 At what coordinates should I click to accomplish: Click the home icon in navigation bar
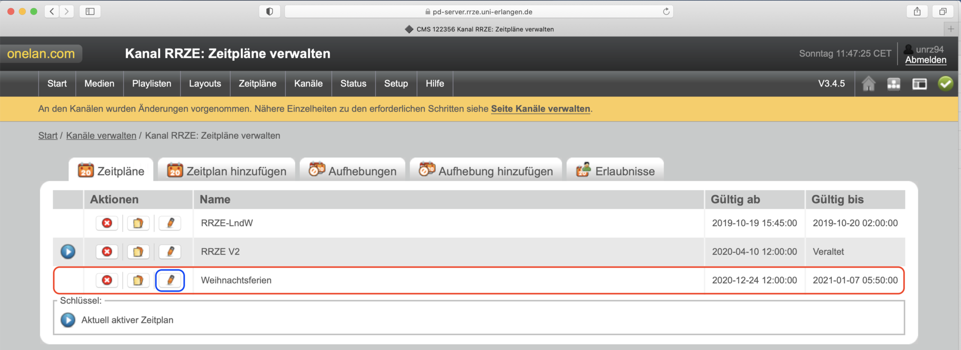coord(868,84)
